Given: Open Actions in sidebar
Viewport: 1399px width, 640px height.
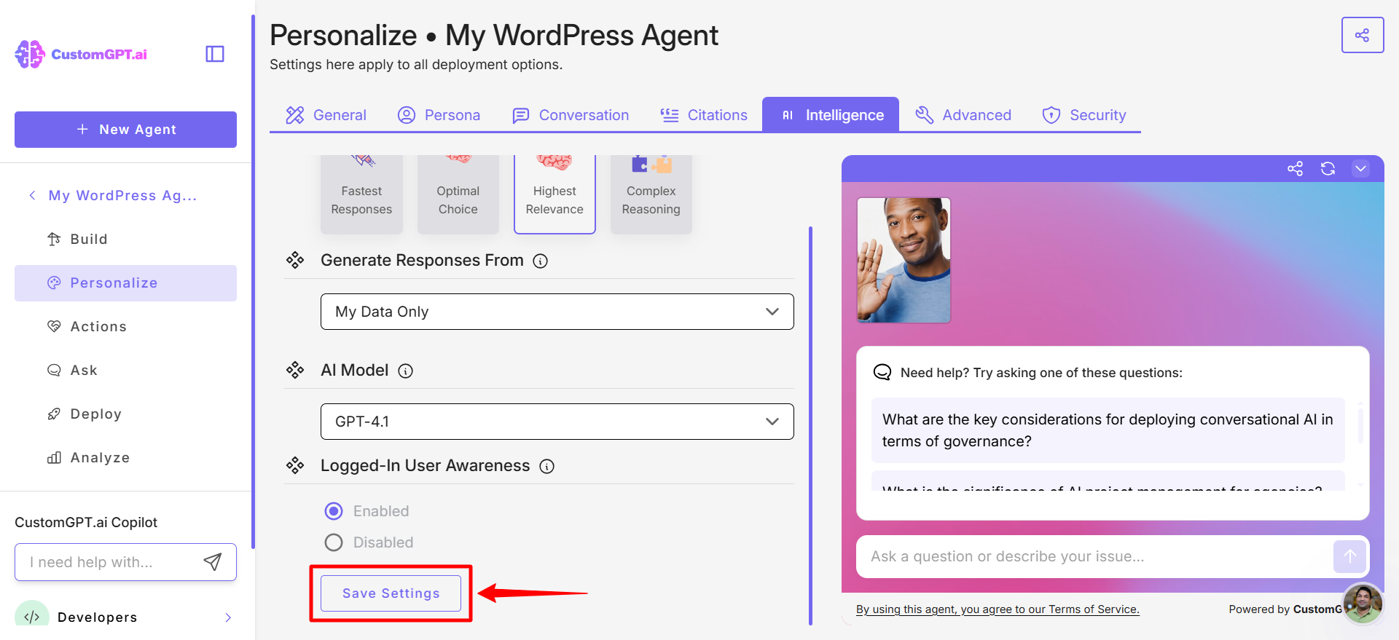Looking at the screenshot, I should tap(125, 326).
